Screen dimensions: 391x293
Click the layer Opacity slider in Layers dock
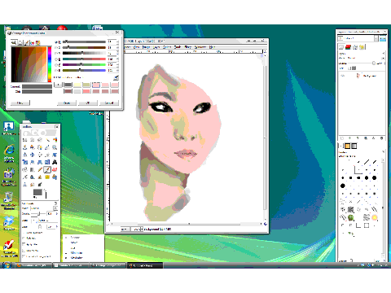coord(361,63)
